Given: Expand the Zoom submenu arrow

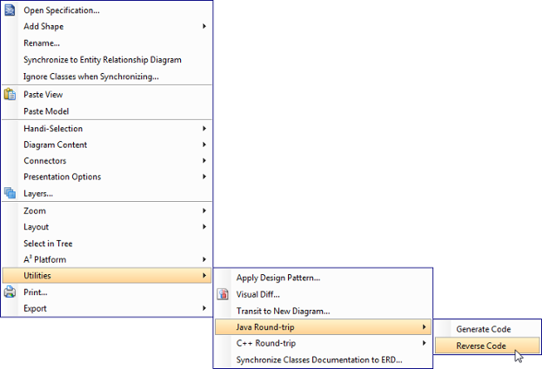Looking at the screenshot, I should [204, 211].
